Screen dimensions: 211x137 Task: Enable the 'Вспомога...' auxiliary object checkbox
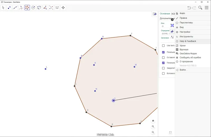pyautogui.click(x=163, y=74)
